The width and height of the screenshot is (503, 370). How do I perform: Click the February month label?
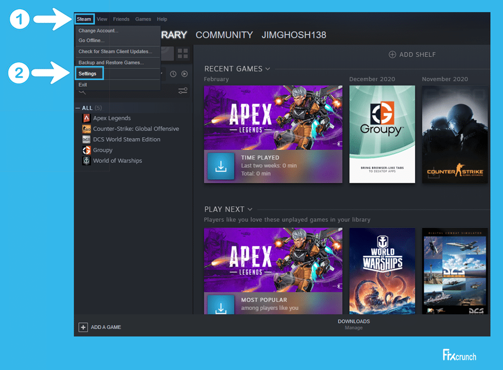(x=216, y=79)
